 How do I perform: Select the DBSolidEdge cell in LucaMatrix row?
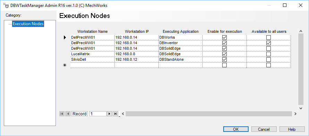pyautogui.click(x=181, y=54)
